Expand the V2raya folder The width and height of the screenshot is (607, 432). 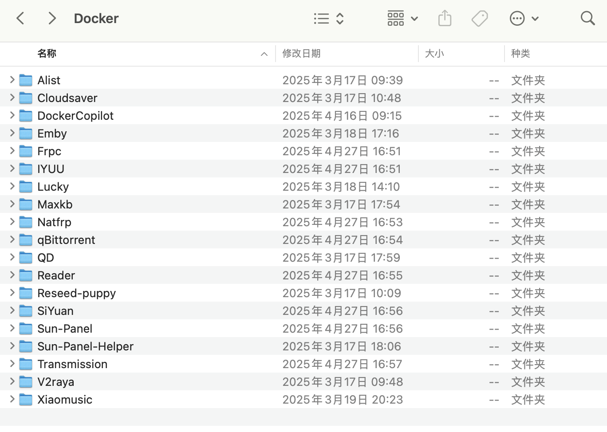tap(12, 381)
